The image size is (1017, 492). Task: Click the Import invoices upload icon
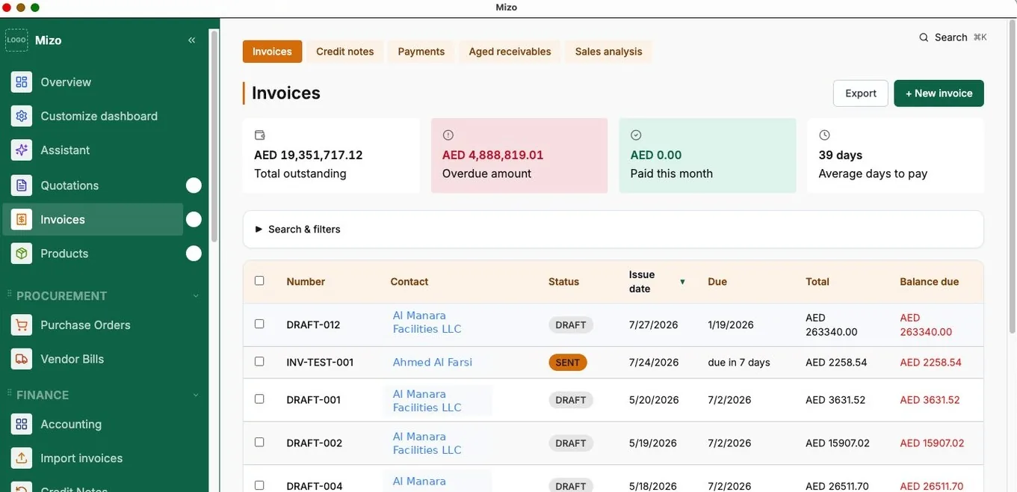click(x=22, y=458)
